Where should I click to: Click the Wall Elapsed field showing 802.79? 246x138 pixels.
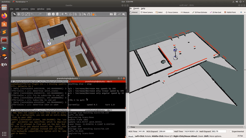click(219, 132)
